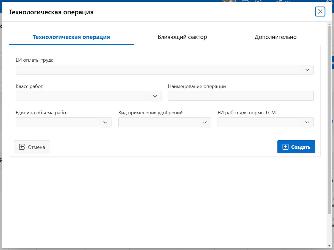334x250 pixels.
Task: Close the Технологическая операция dialog
Action: click(x=320, y=12)
